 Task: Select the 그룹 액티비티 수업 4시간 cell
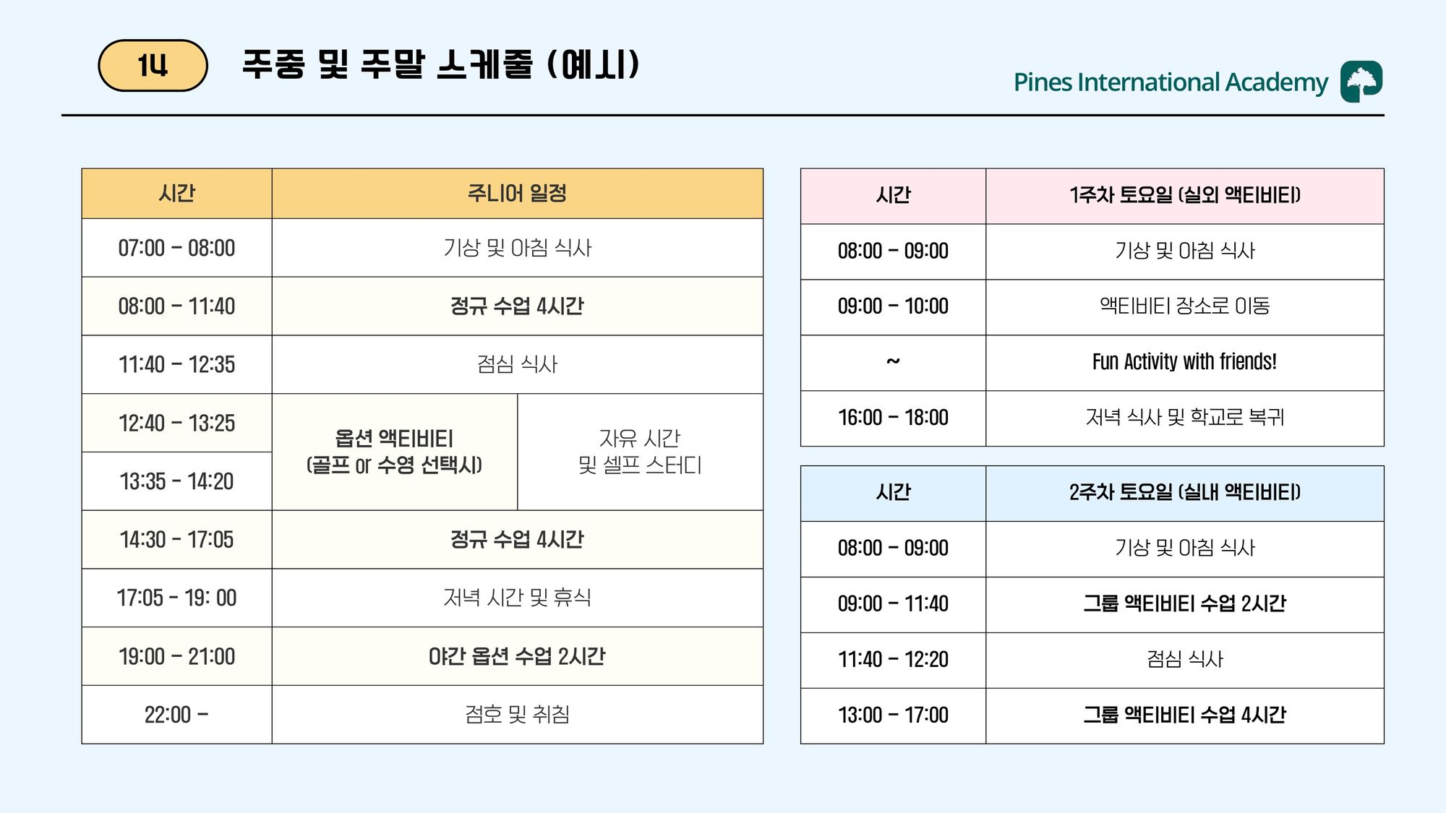1184,715
